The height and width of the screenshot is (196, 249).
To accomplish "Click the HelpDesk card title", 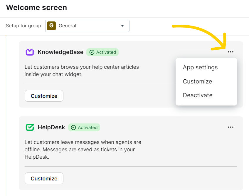I will point(51,127).
